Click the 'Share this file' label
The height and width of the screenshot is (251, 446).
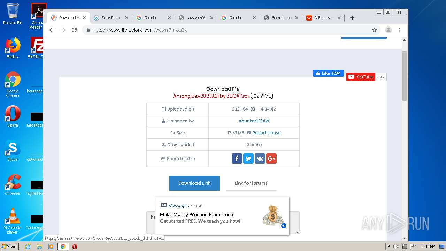click(x=178, y=159)
